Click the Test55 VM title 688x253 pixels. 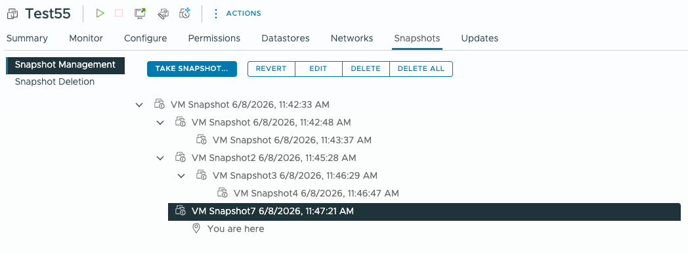click(48, 14)
